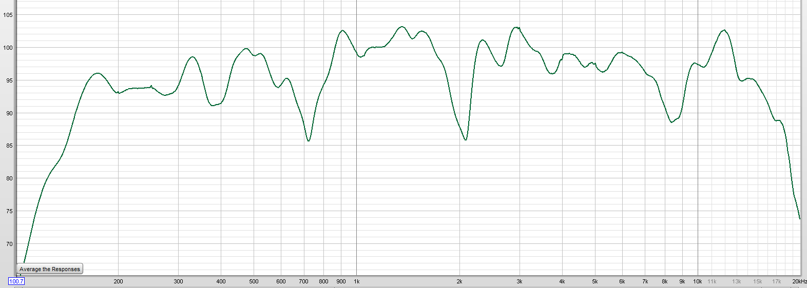Click the 70 dB level label
The width and height of the screenshot is (807, 288).
pos(9,244)
